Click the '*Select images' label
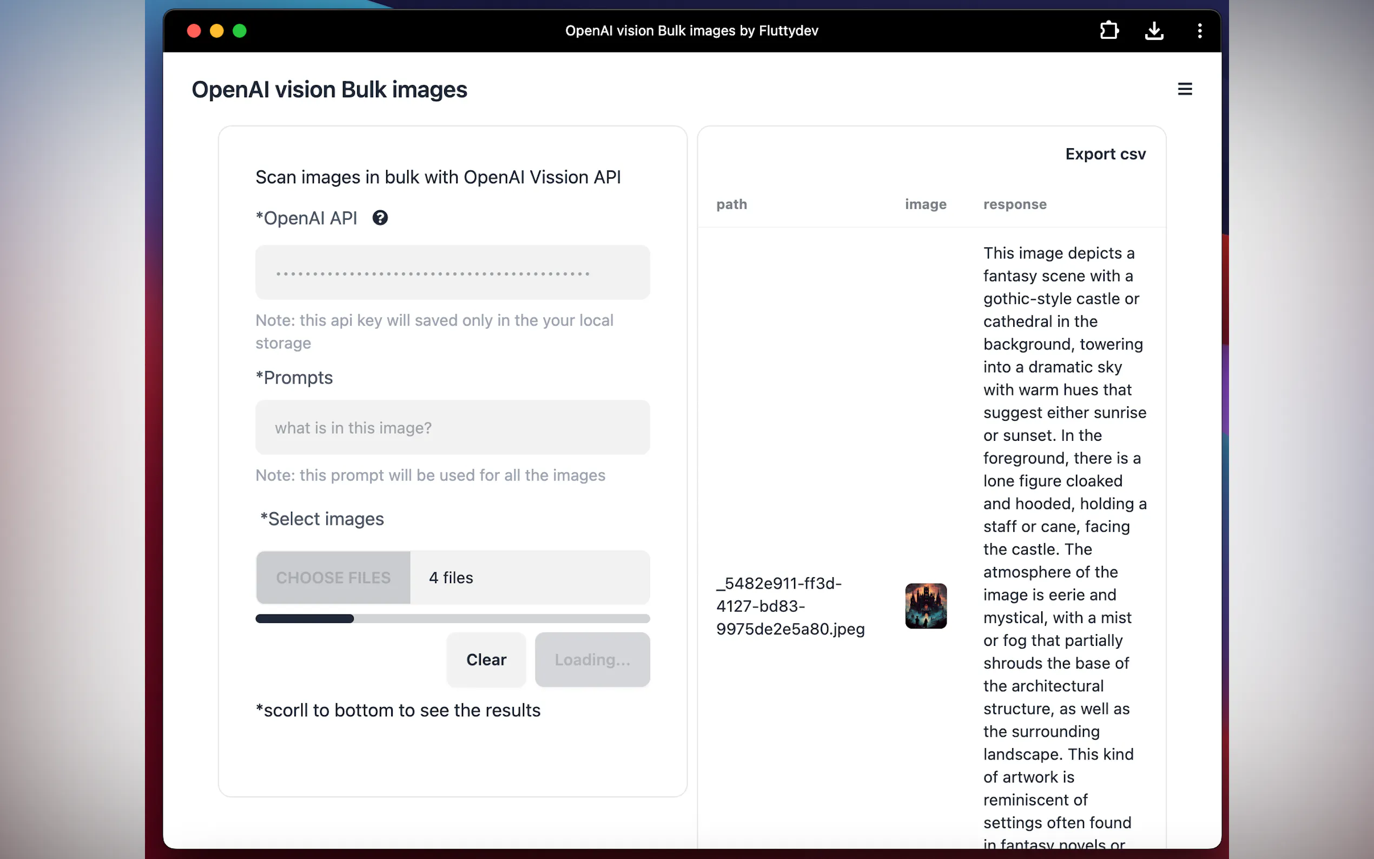The width and height of the screenshot is (1374, 859). [x=322, y=519]
